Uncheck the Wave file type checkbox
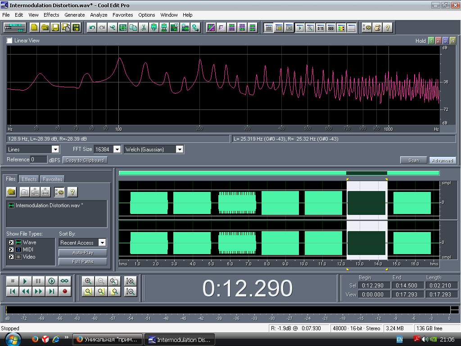 11,242
